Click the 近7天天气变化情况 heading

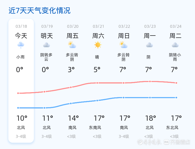click(x=40, y=11)
